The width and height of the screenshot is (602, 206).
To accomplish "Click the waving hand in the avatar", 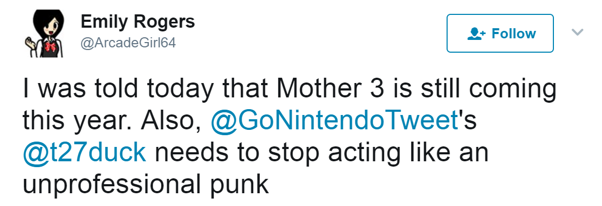I will coord(30,43).
